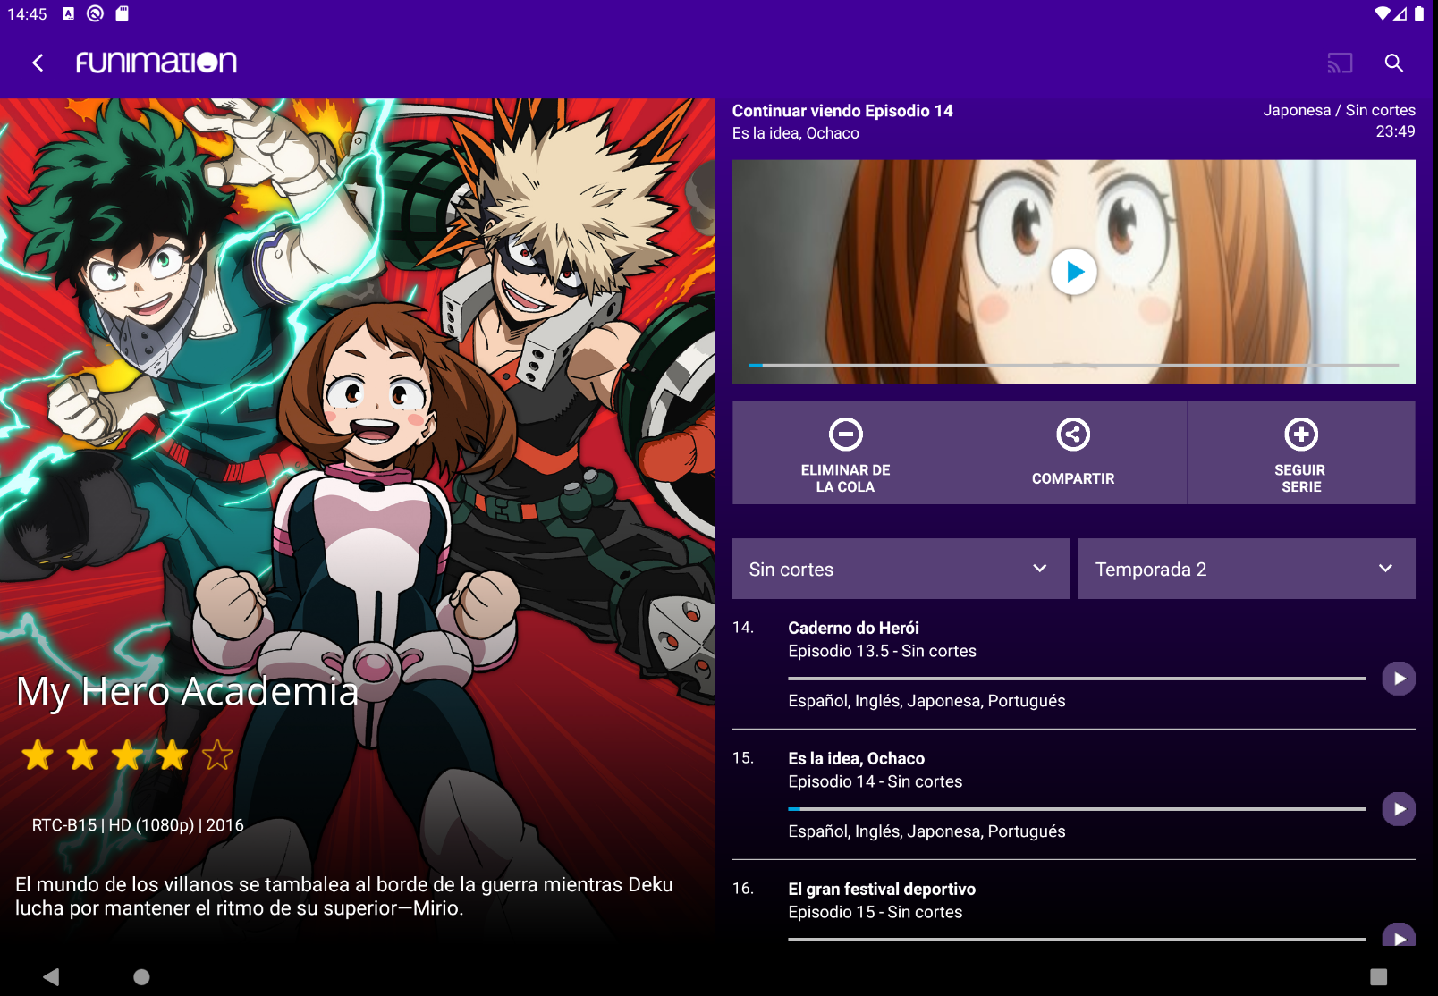Image resolution: width=1438 pixels, height=996 pixels.
Task: Click languages under Episodio 14
Action: tap(926, 831)
